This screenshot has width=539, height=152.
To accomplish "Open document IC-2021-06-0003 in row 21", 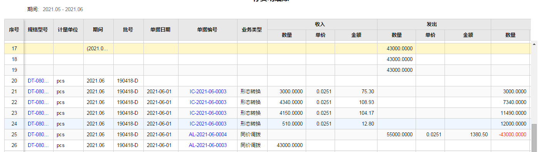I will [x=208, y=92].
